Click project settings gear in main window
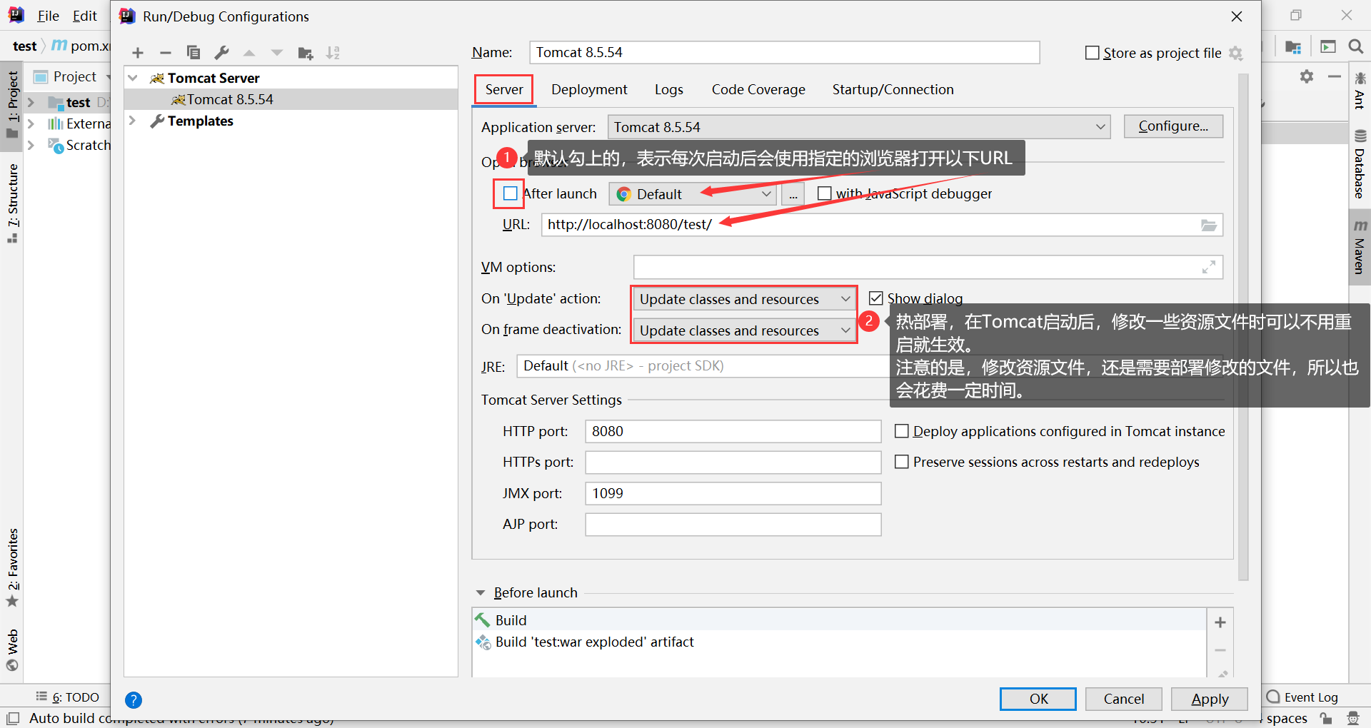 click(1307, 76)
